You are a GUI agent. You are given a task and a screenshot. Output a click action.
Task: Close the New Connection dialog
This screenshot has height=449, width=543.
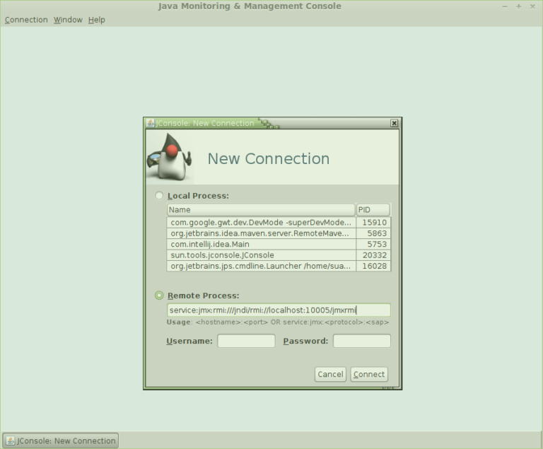394,123
